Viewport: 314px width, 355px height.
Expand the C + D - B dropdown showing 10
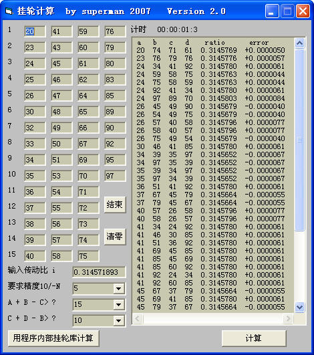point(118,321)
